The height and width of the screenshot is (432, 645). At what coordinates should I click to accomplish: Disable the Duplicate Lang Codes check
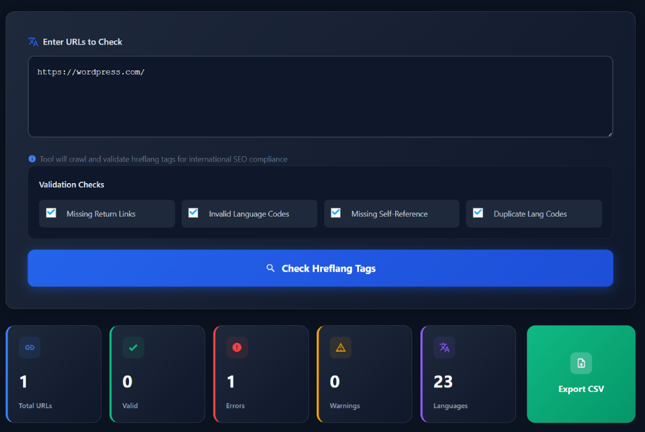[x=478, y=214]
